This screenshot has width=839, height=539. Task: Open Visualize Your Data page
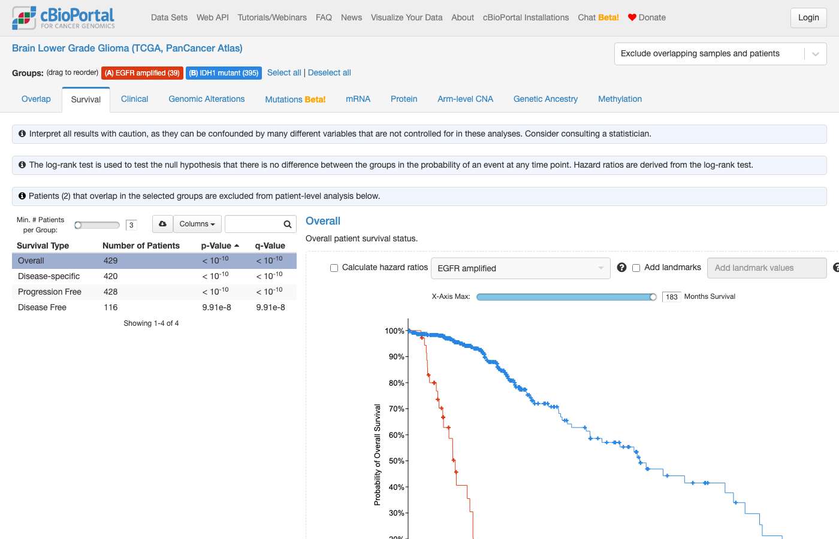(x=406, y=17)
